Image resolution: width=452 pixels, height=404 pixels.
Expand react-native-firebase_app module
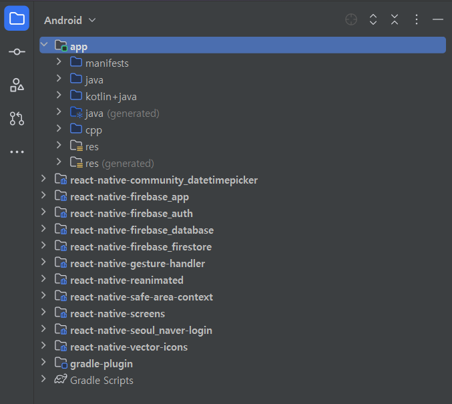coord(43,195)
